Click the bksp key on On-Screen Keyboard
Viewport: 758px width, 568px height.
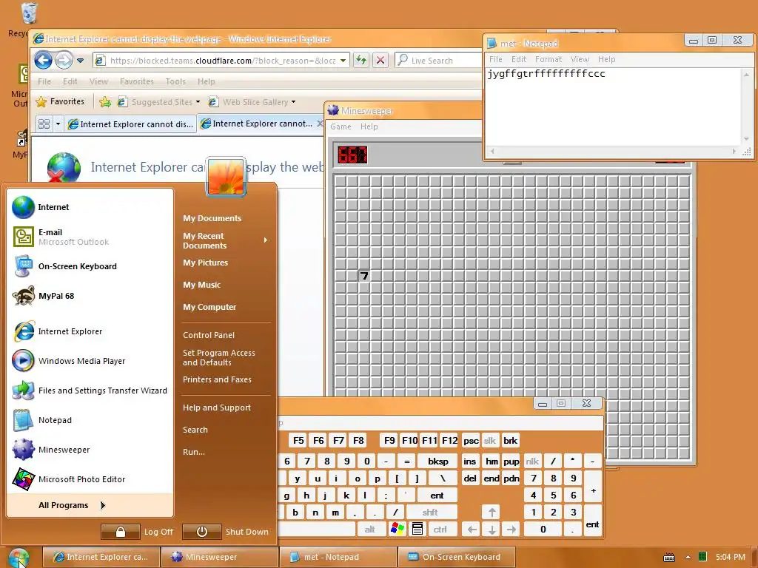438,461
